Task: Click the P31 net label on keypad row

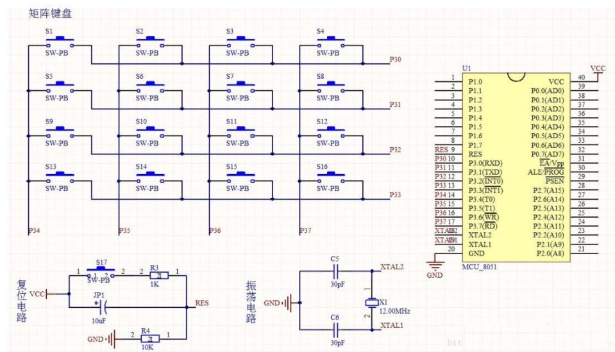Action: pos(395,104)
